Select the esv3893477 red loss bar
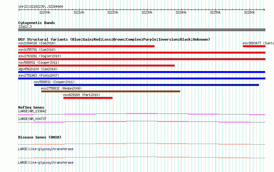Image resolution: width=274 pixels, height=172 pixels. coord(254,46)
